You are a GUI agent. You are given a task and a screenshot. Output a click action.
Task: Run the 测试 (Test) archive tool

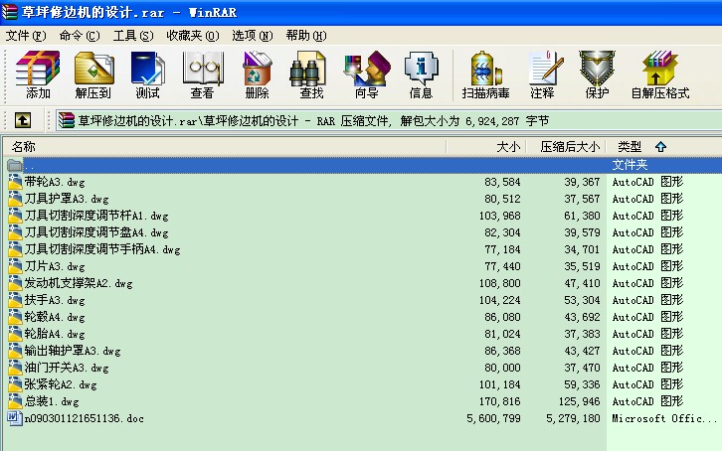(147, 75)
